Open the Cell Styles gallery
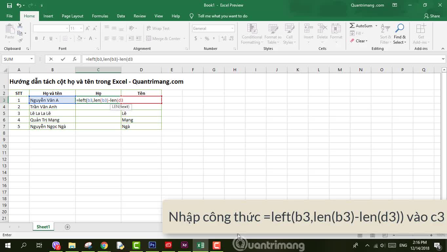This screenshot has height=252, width=447. pos(289,34)
